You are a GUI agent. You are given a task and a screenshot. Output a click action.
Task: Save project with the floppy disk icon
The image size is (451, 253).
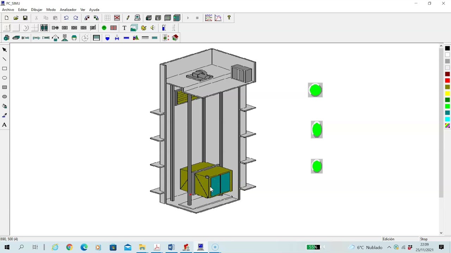(x=25, y=18)
